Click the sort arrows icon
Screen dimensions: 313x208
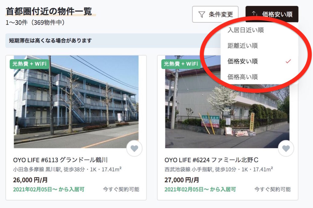click(254, 14)
